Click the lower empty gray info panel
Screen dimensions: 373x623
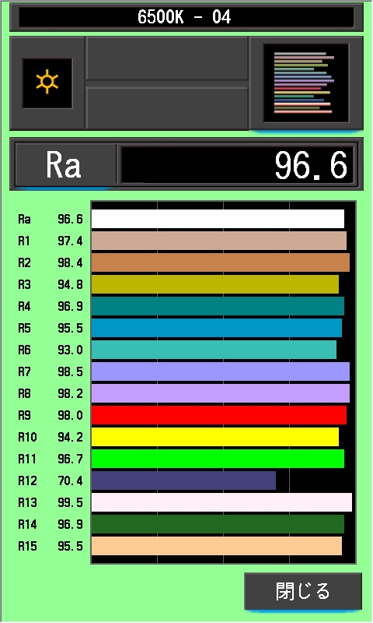167,107
